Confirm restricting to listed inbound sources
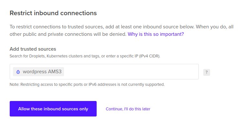Image resolution: width=245 pixels, height=131 pixels. [x=53, y=109]
